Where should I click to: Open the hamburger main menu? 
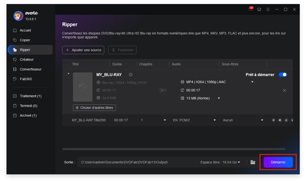click(x=268, y=9)
